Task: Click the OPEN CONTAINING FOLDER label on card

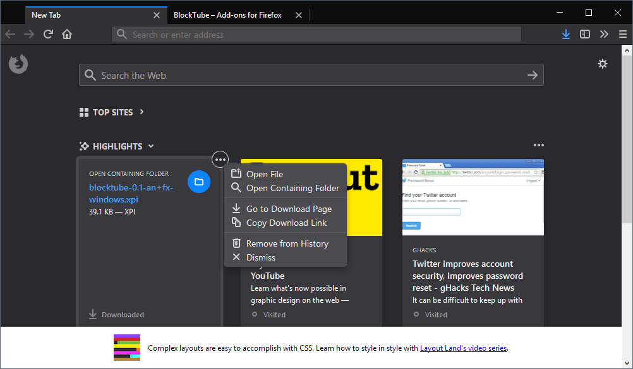Action: click(x=129, y=174)
